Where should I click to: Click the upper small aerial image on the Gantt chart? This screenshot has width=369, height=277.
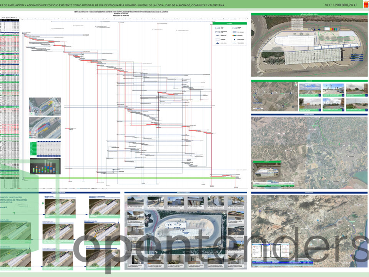pyautogui.click(x=45, y=107)
